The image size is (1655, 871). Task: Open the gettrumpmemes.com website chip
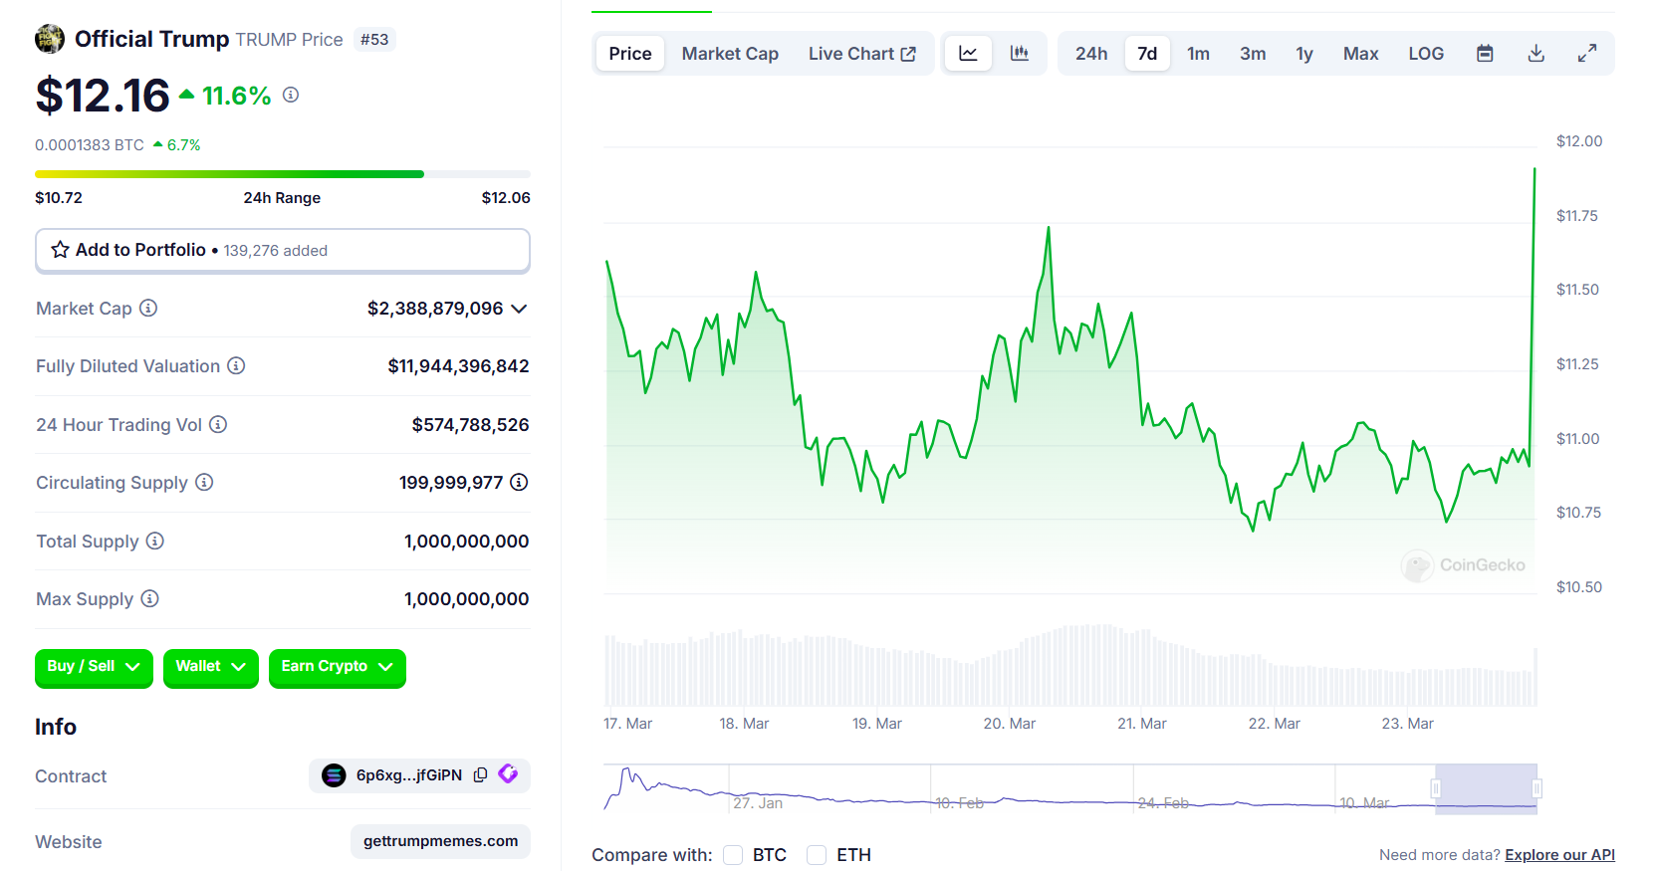[440, 841]
